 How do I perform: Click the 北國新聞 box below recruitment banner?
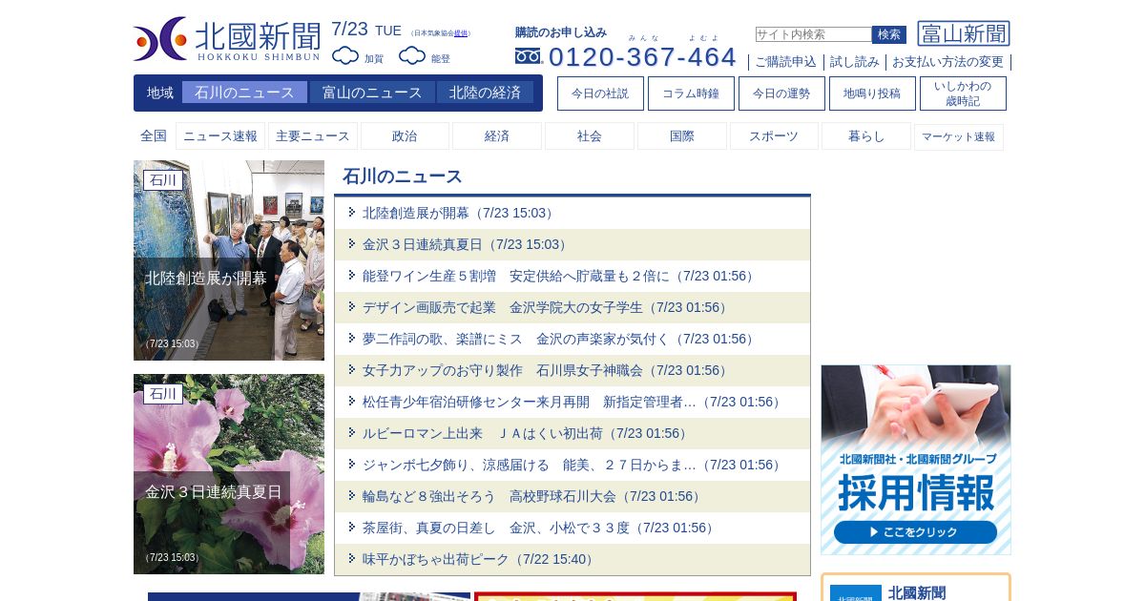click(916, 588)
